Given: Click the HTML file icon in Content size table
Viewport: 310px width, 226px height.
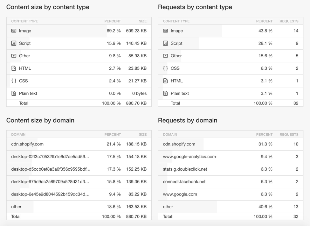Looking at the screenshot, I should point(14,68).
